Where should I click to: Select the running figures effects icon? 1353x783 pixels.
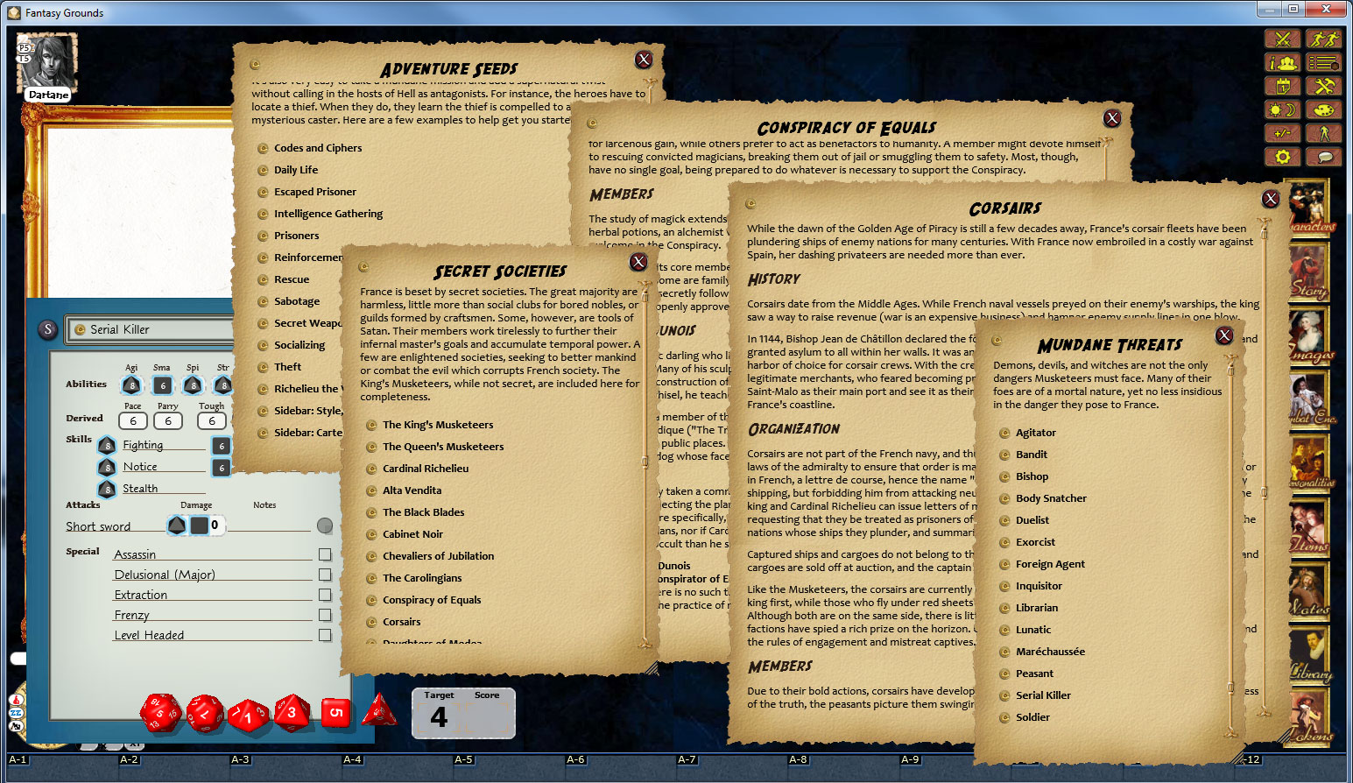(x=1325, y=39)
